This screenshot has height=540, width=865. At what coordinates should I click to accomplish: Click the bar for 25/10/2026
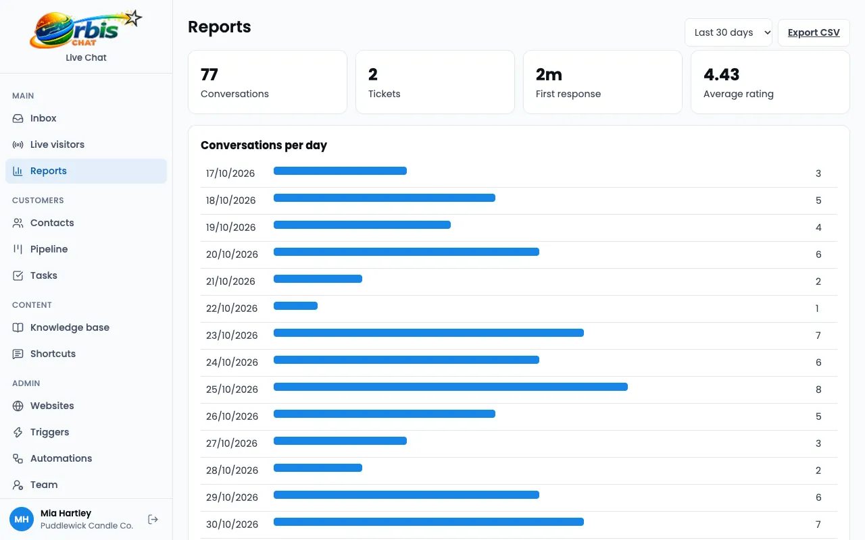pos(451,387)
